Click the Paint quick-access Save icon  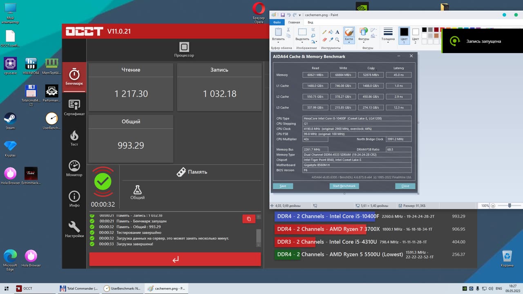[x=282, y=15]
